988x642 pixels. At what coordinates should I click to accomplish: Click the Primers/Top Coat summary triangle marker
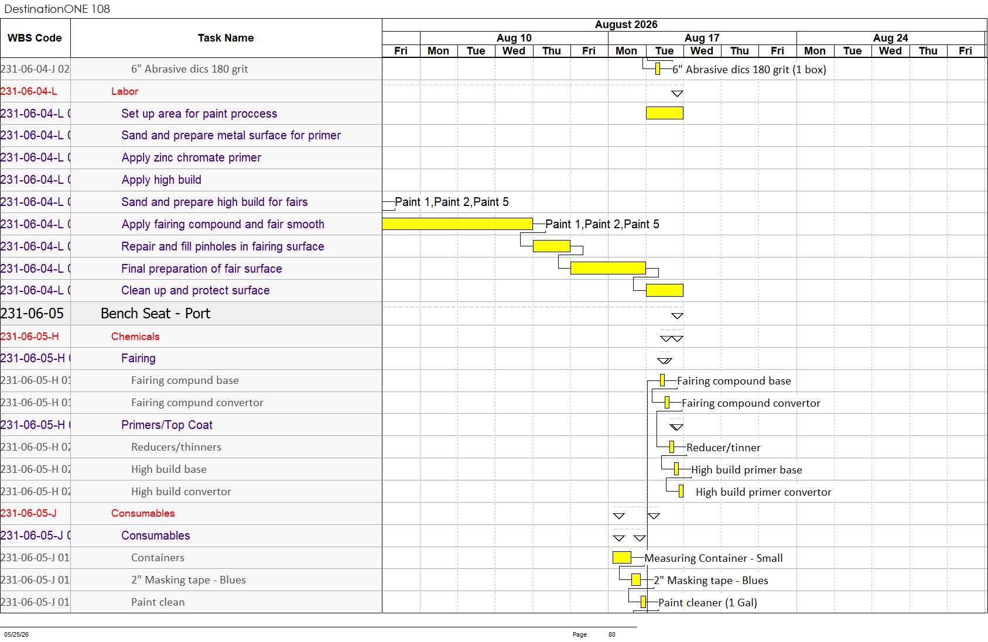point(676,427)
